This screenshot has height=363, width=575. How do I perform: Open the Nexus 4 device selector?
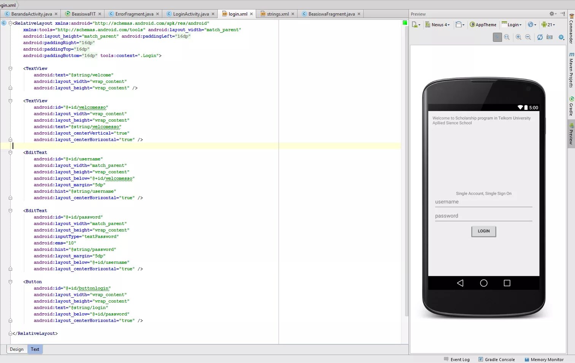[438, 25]
